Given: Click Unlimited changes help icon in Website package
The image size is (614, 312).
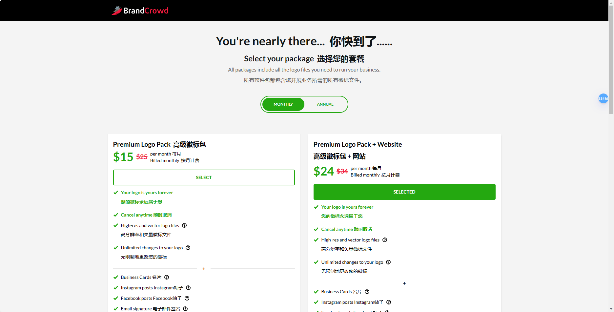Looking at the screenshot, I should [x=388, y=262].
